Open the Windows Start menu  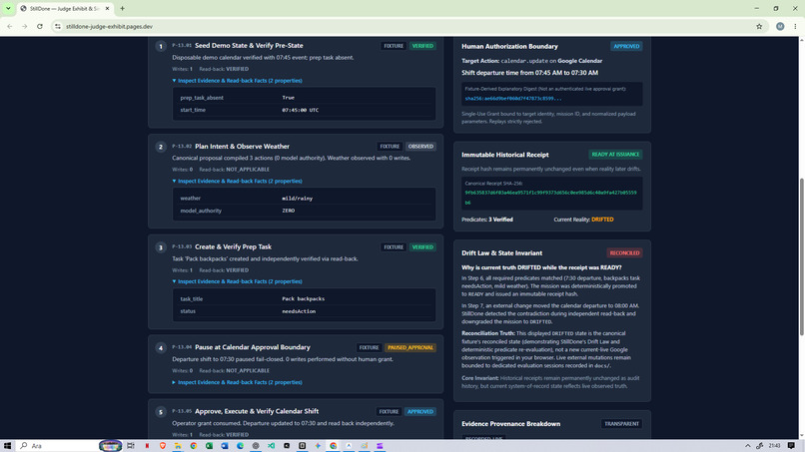(7, 446)
